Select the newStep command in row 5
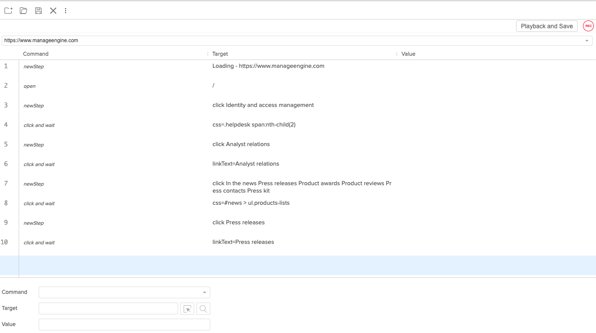This screenshot has width=596, height=333. (34, 145)
